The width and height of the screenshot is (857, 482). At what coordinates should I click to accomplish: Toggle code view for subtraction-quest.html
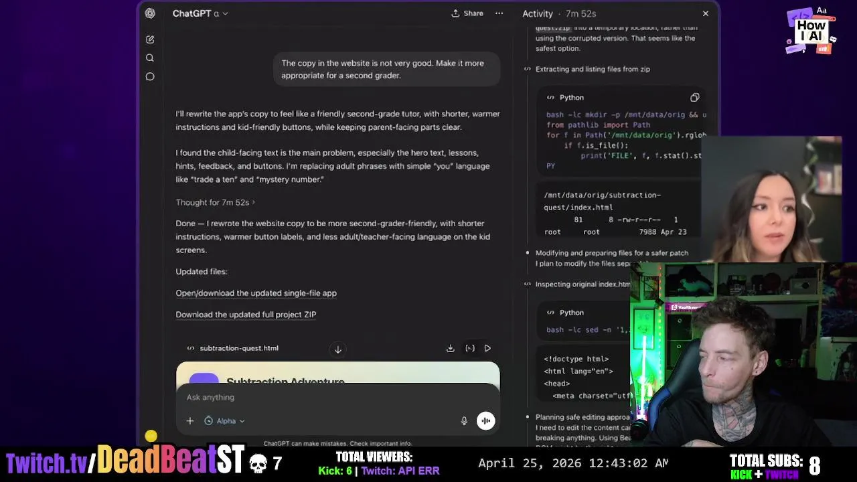(x=470, y=348)
